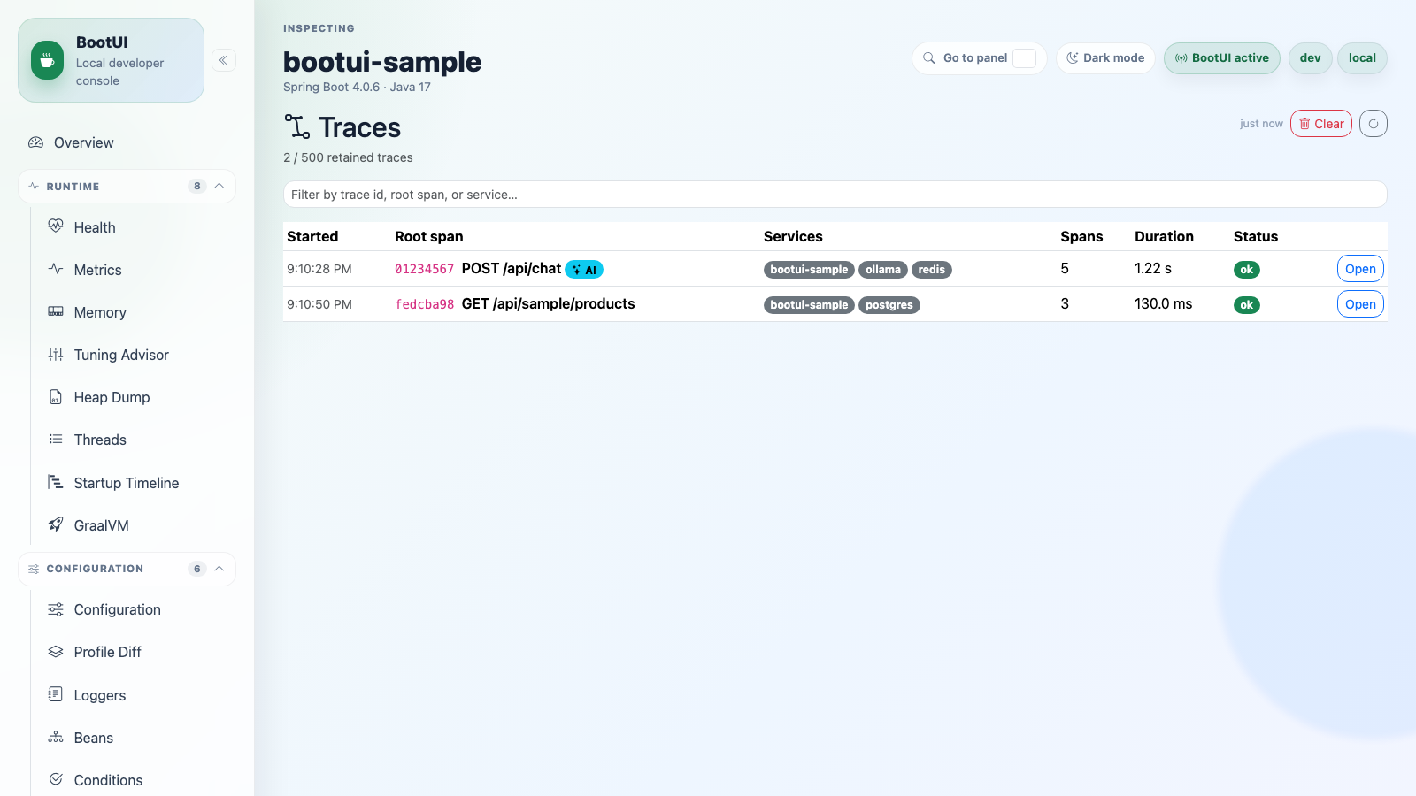
Task: Click the Spans column header
Action: pos(1081,236)
